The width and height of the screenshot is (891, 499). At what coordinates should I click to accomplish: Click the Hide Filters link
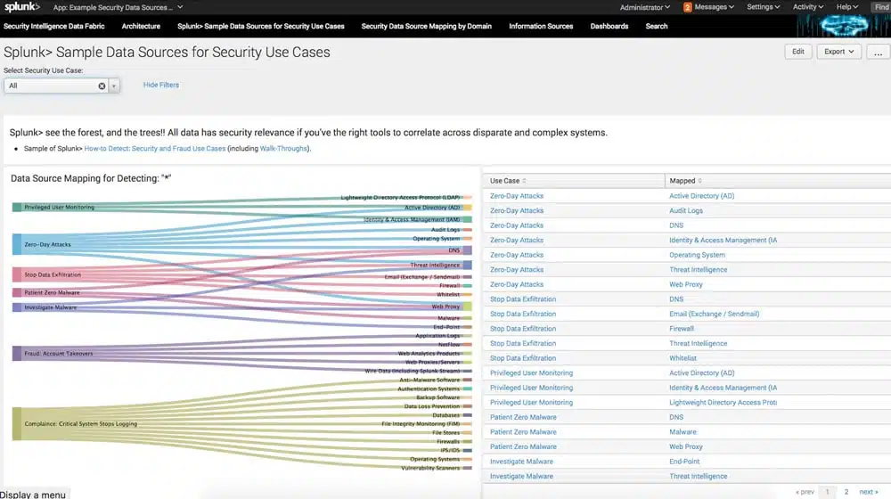point(160,85)
